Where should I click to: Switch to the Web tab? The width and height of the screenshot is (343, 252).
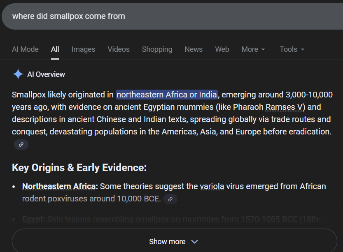click(x=222, y=49)
